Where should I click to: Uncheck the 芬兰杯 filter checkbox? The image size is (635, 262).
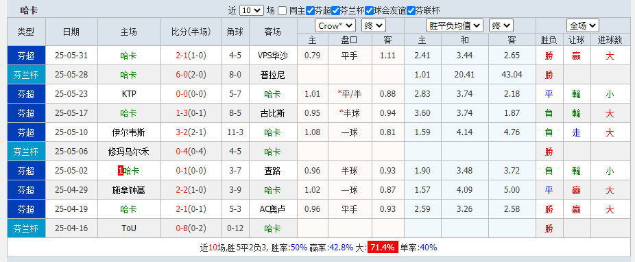click(x=335, y=10)
